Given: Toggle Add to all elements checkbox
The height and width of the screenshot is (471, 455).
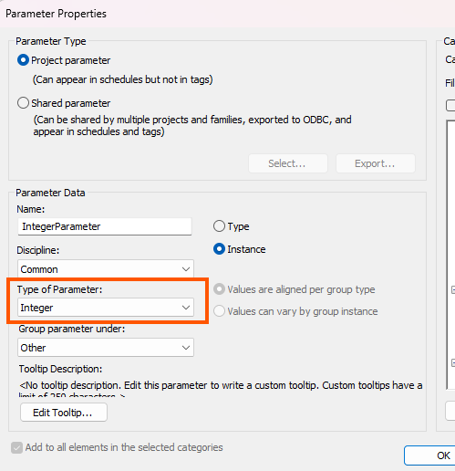Looking at the screenshot, I should (x=16, y=447).
